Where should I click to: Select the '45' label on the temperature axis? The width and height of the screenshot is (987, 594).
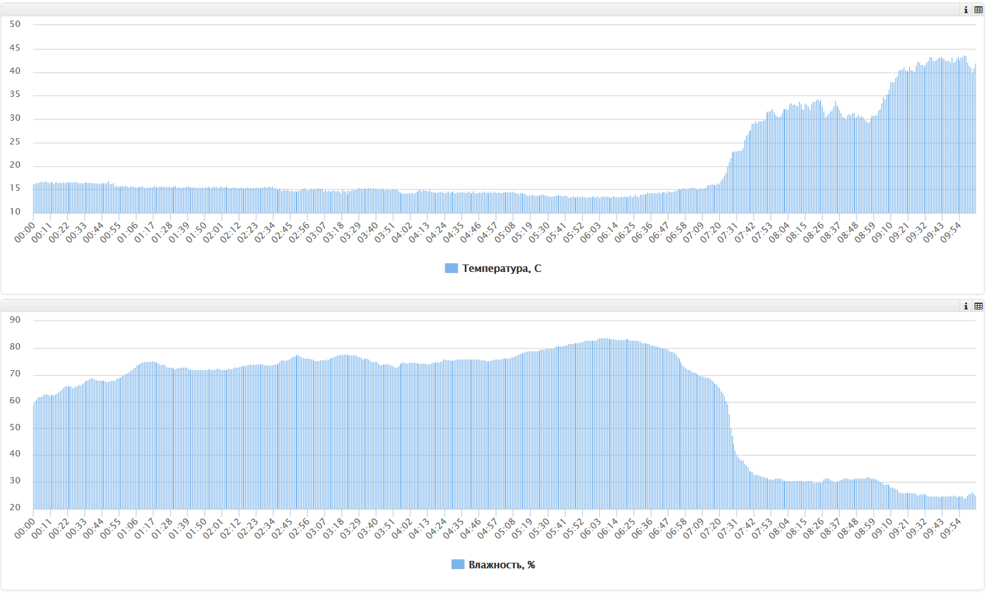[15, 48]
